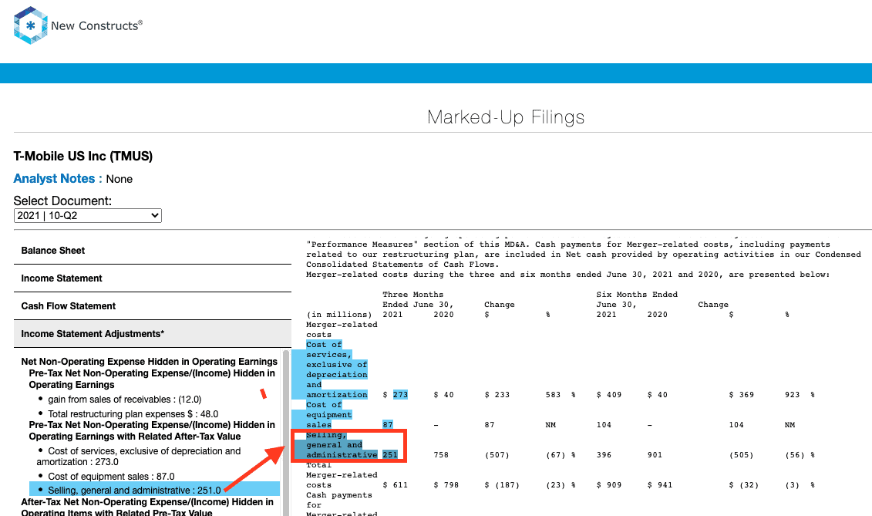Click the '$ 909' six-month total value
The width and height of the screenshot is (872, 516).
click(x=609, y=485)
